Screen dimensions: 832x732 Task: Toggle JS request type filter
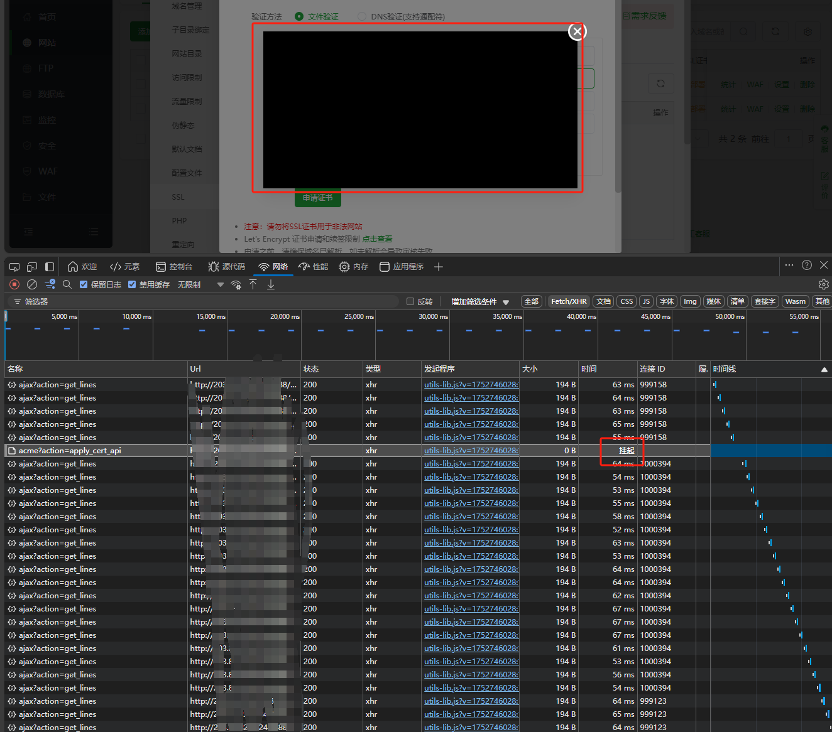point(646,301)
